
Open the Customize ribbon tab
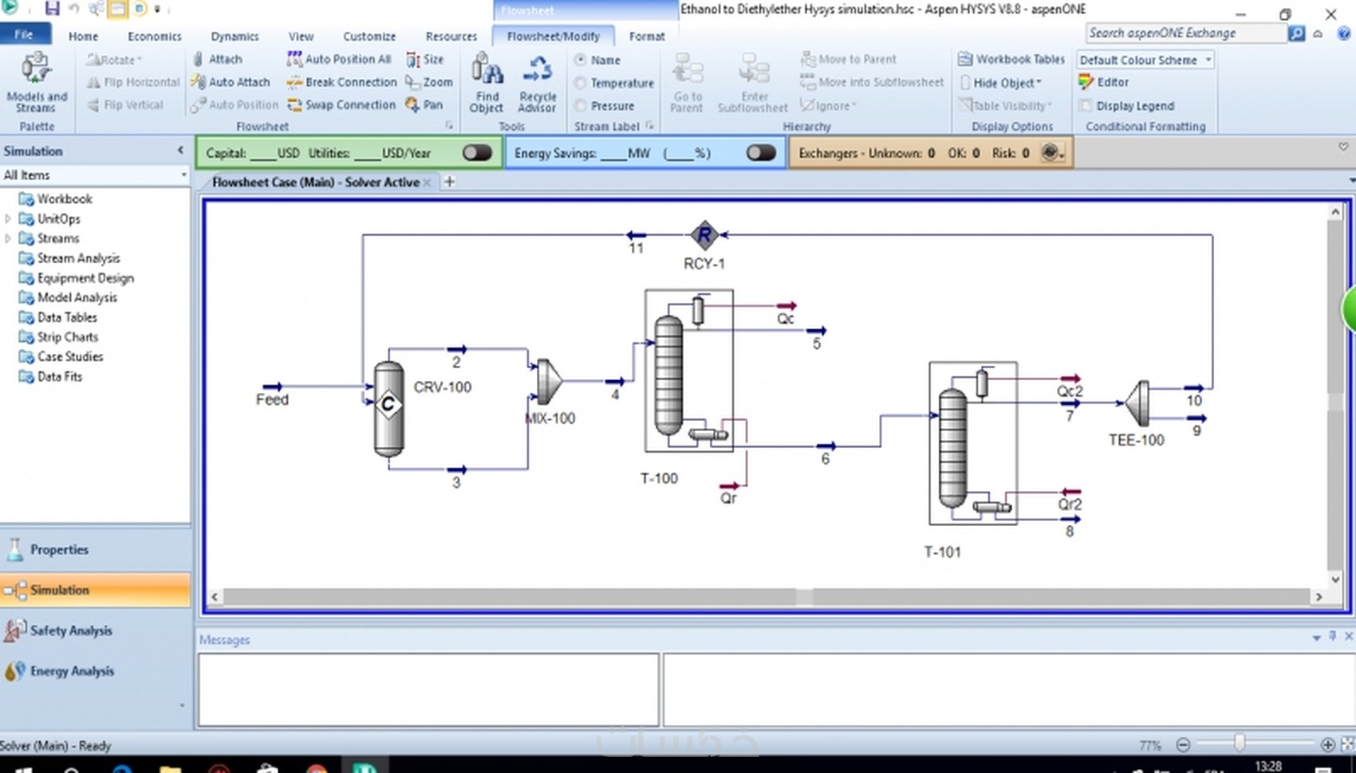369,36
